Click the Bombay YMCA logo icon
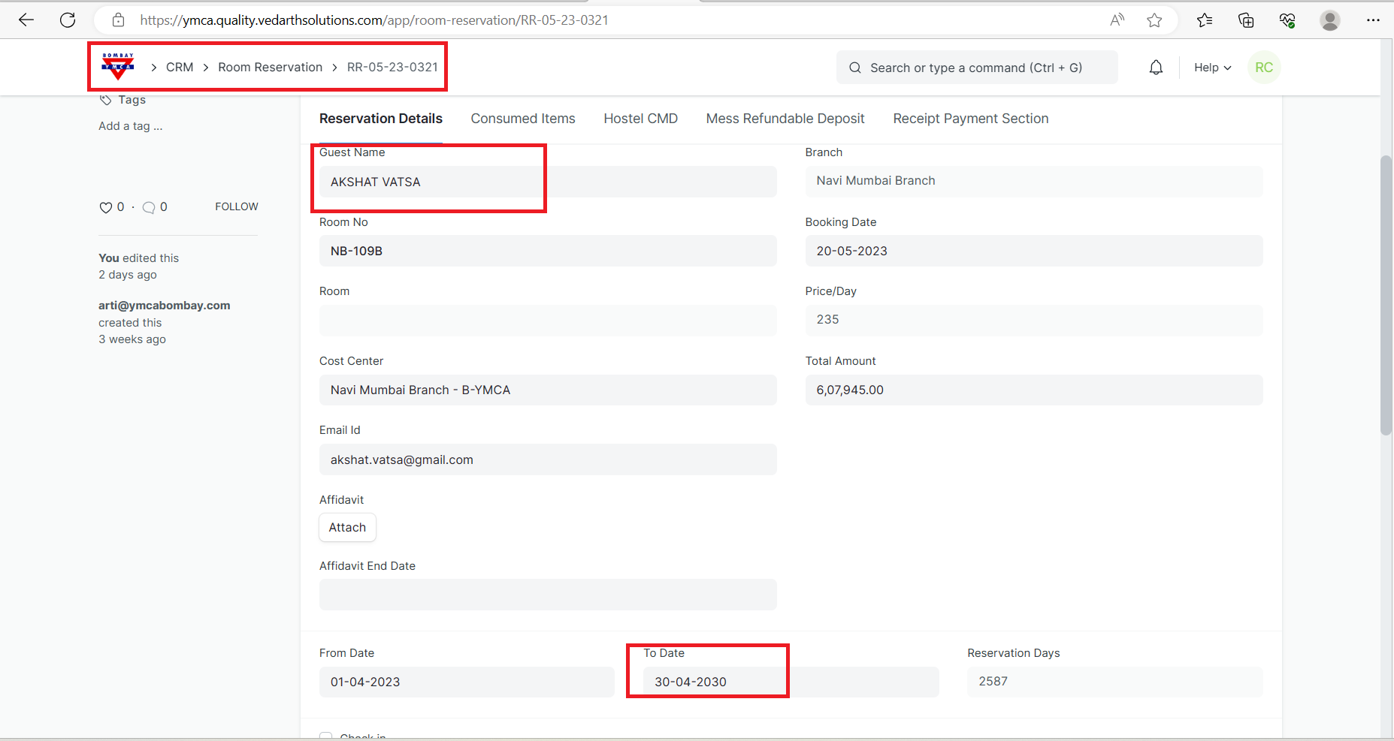Screen dimensions: 1394x741 (x=118, y=67)
